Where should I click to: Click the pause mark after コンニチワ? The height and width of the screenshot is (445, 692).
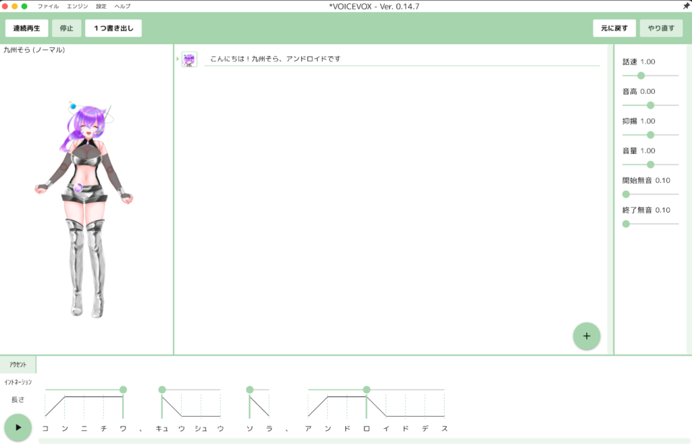(141, 429)
